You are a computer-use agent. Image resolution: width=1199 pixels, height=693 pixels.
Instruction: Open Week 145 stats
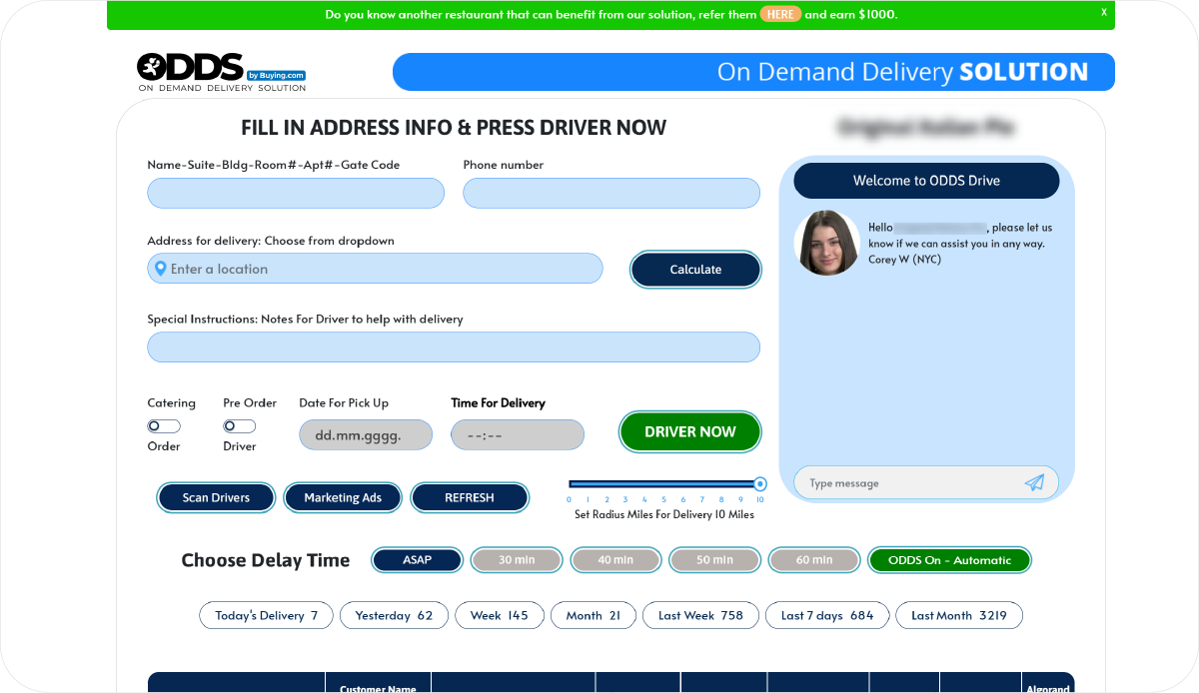(x=500, y=616)
